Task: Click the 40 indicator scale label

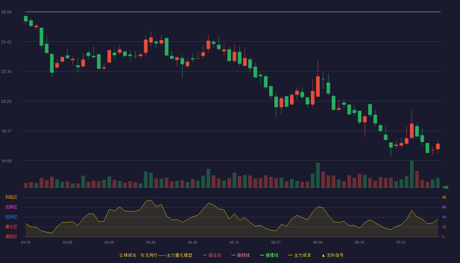Action: (x=444, y=217)
